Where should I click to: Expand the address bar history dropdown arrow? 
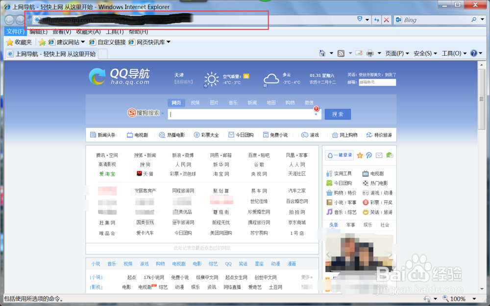point(367,20)
